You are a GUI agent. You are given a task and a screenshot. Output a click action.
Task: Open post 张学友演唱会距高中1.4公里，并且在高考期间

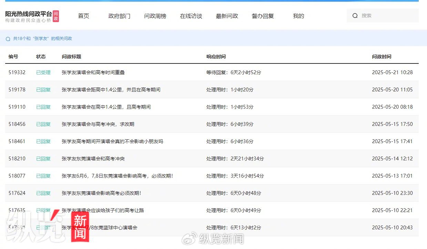click(x=111, y=90)
